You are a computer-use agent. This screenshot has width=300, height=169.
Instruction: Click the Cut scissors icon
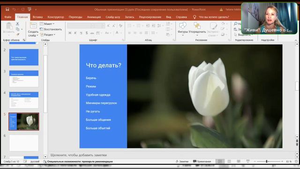(17, 23)
